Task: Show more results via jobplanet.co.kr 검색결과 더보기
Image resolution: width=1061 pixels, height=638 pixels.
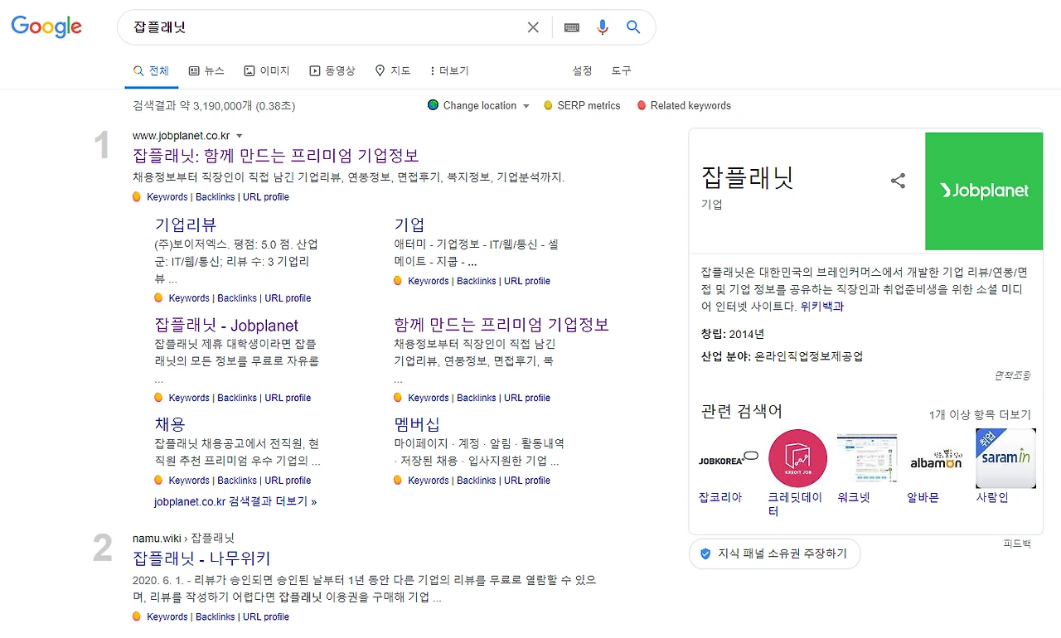Action: click(x=235, y=501)
